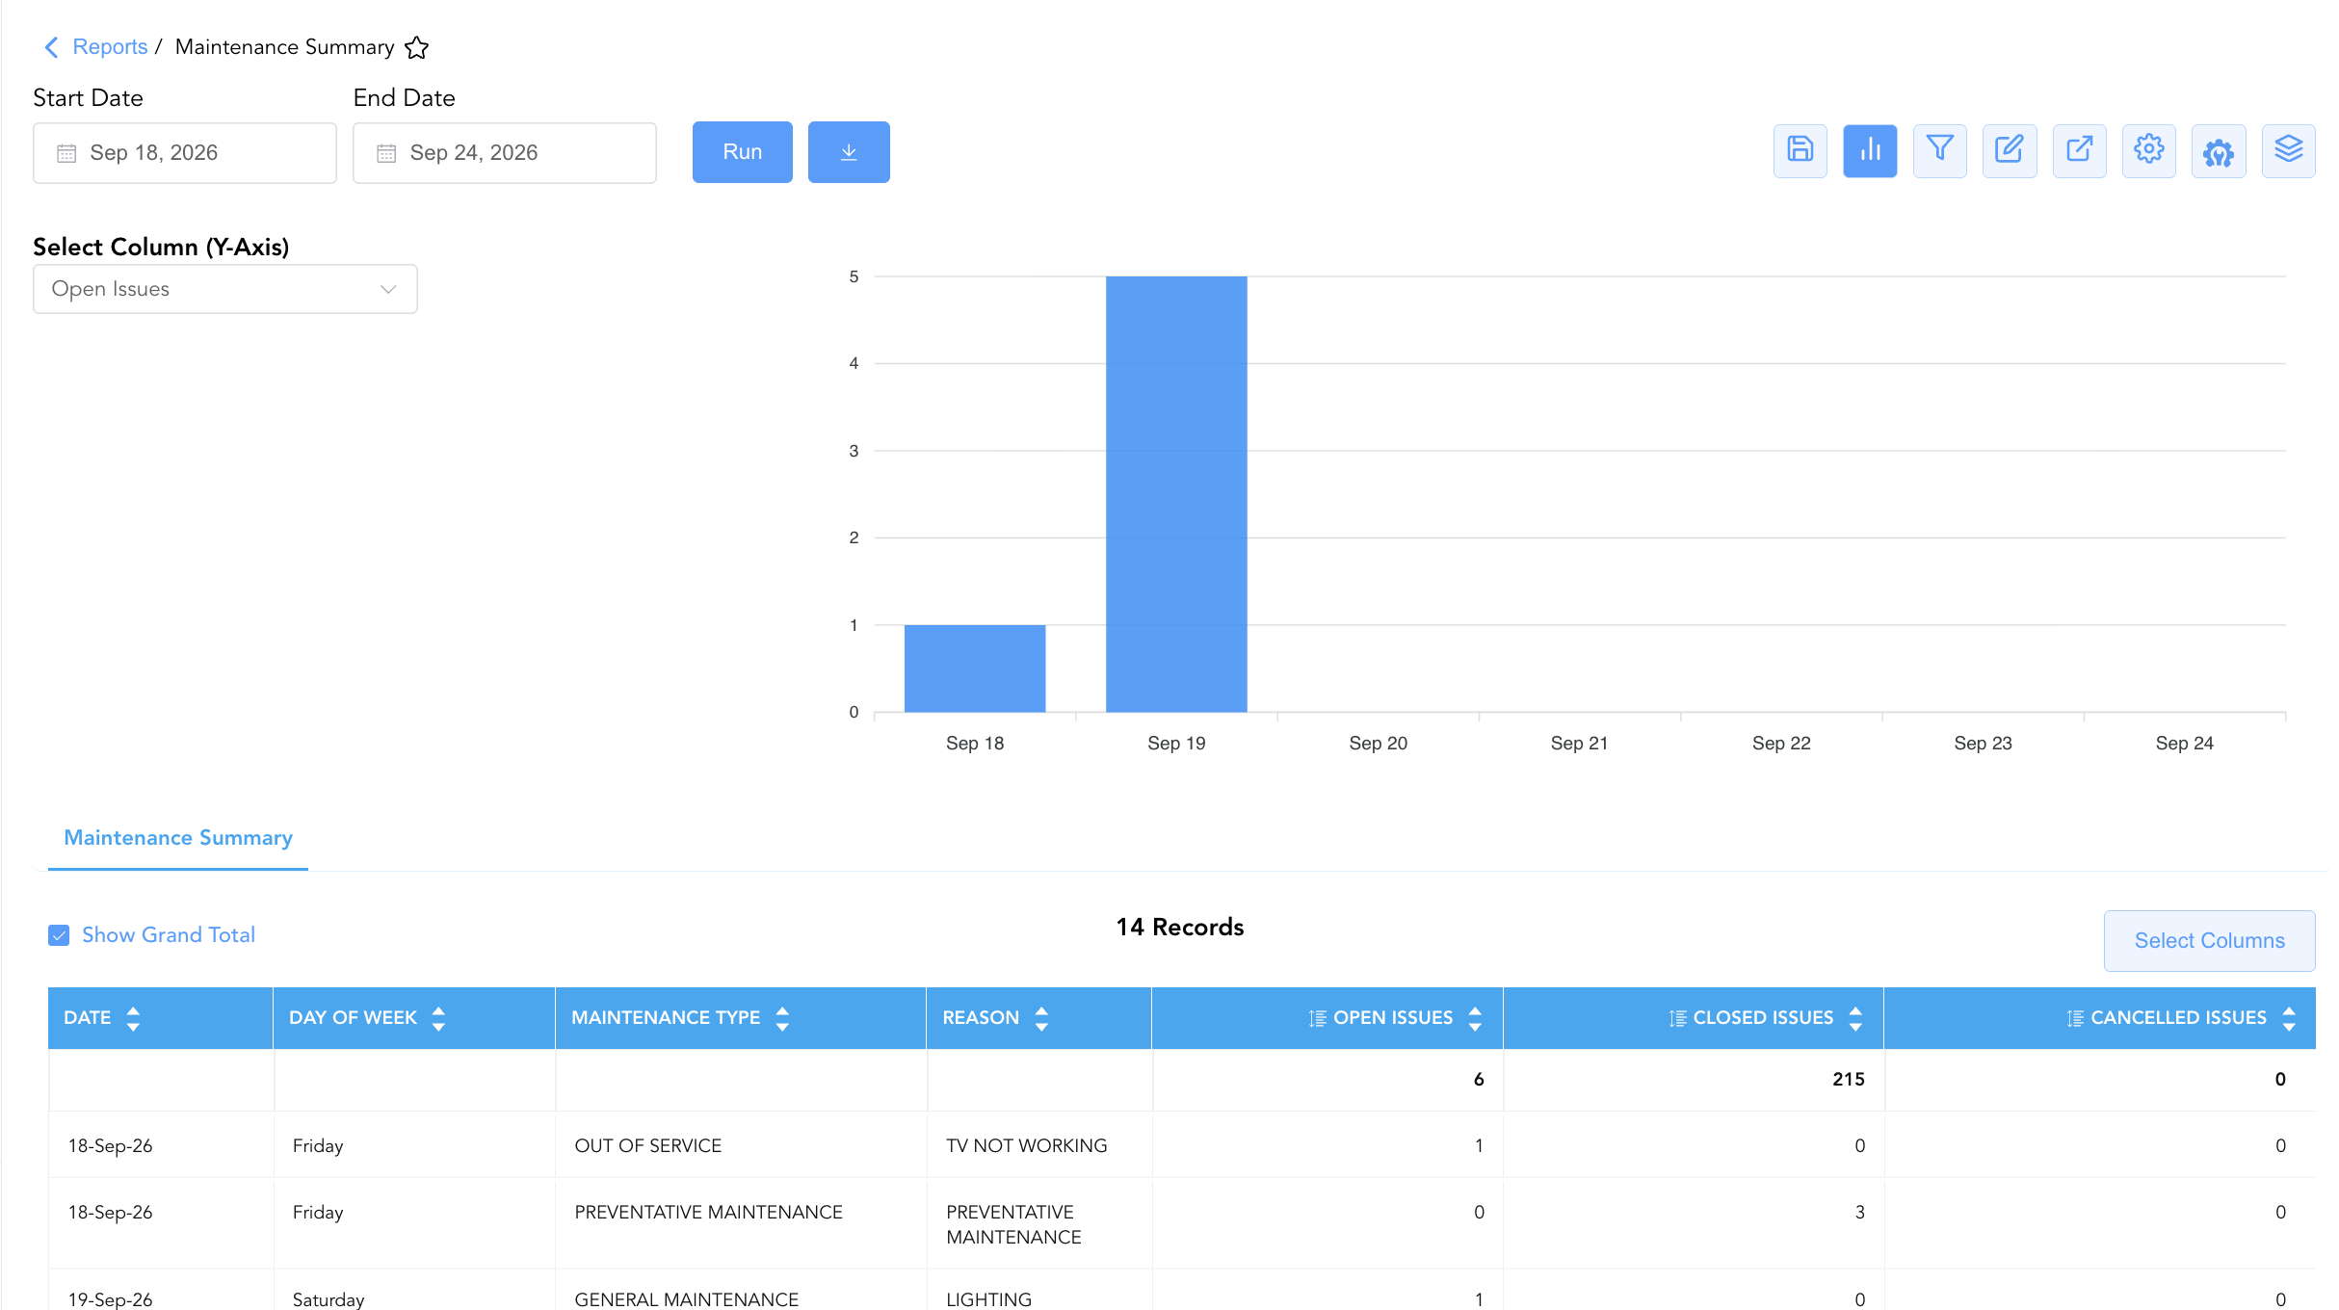Click End Date calendar icon
2339x1310 pixels.
[x=386, y=153]
